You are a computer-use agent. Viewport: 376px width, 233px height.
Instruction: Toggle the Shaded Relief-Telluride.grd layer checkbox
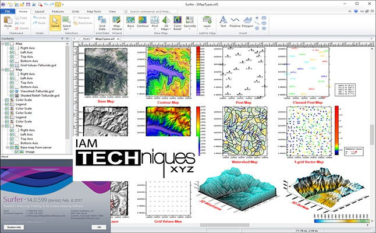click(x=12, y=96)
